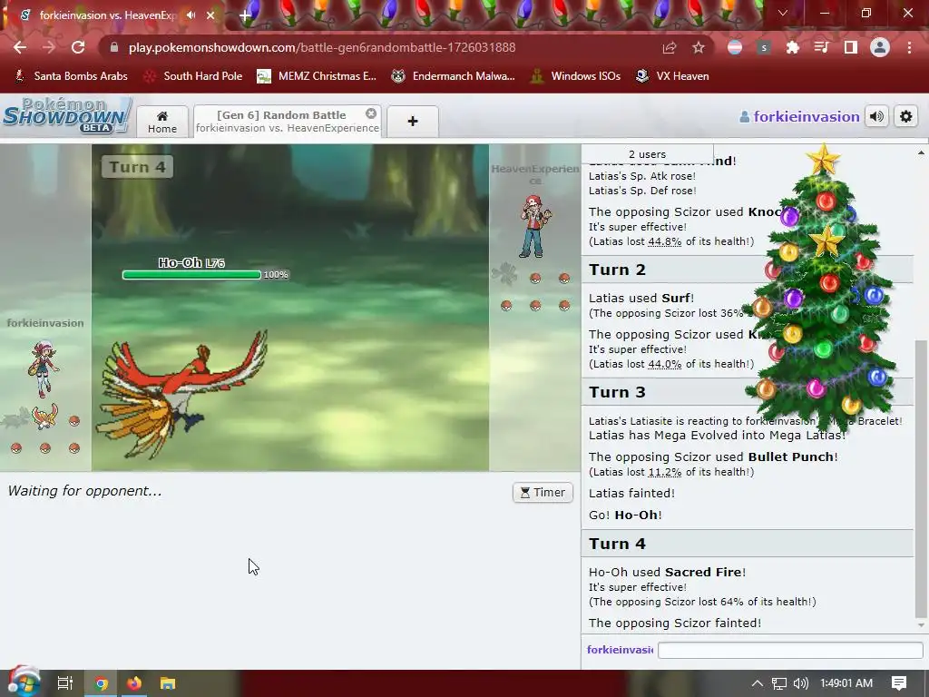Open Firefox from the taskbar
The image size is (929, 697).
pos(134,683)
